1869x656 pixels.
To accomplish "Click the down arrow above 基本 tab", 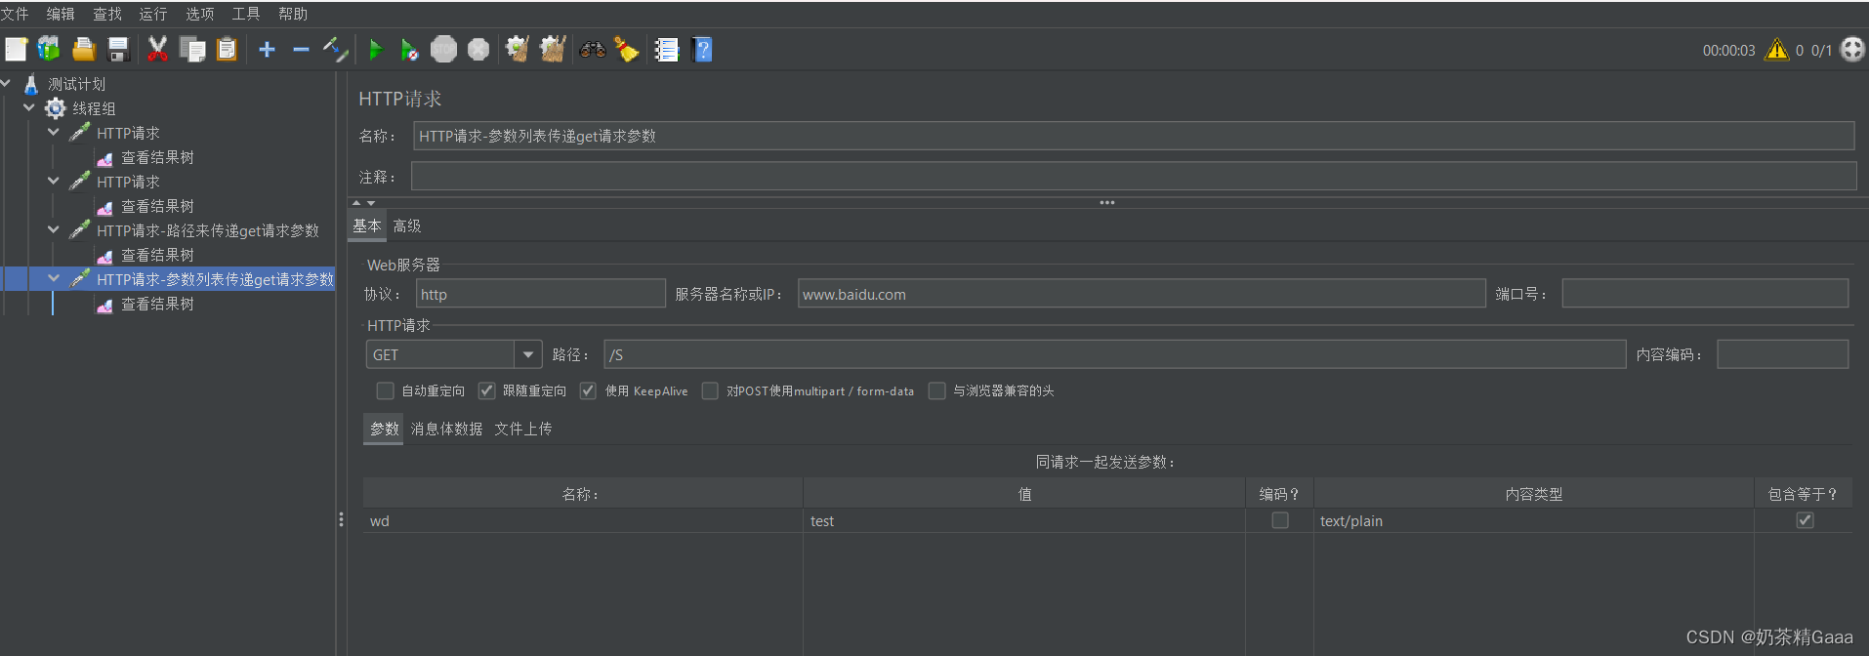I will pyautogui.click(x=371, y=202).
